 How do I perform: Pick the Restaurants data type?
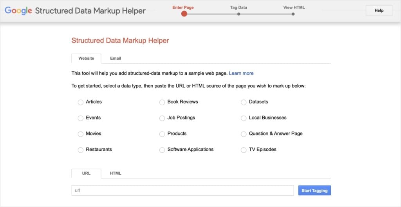[x=81, y=150]
